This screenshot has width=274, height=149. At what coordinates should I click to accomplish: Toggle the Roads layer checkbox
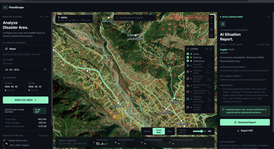coord(188,54)
